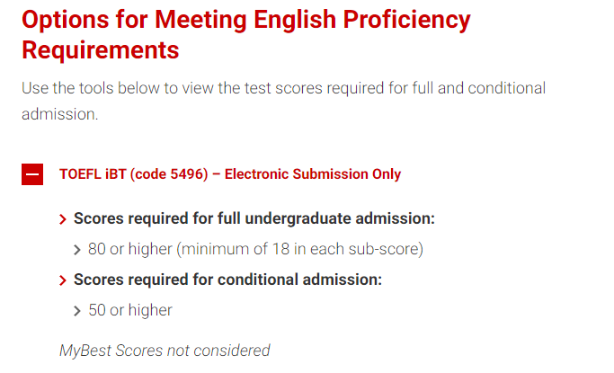Click red chevron beside conditional admission scores
Viewport: 614px width, 373px height.
[63, 280]
